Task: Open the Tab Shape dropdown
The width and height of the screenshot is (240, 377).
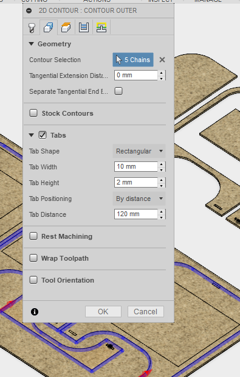Action: click(139, 151)
